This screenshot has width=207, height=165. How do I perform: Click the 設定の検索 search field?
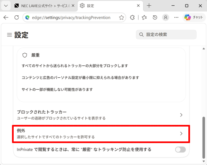[x=166, y=34]
